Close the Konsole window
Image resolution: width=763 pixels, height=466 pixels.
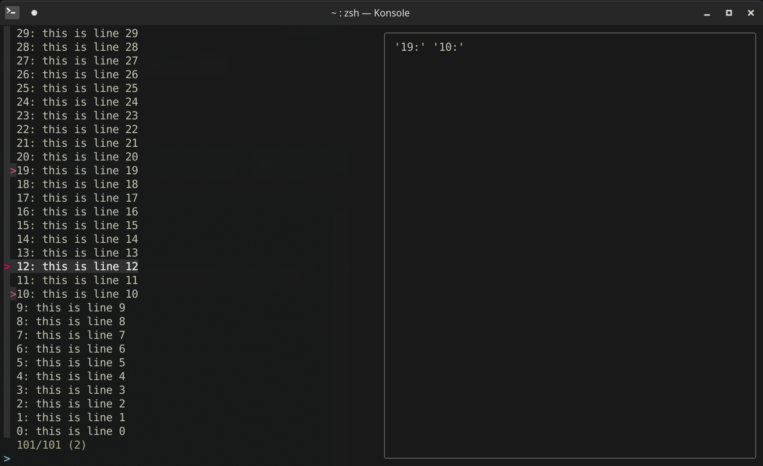(751, 13)
